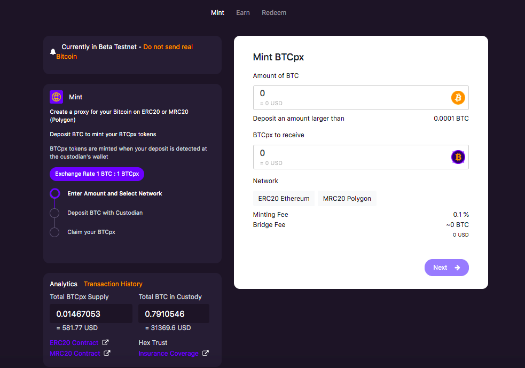Open external link icon beside ERC20 Contract
Screen dimensions: 525x368
[x=105, y=342]
